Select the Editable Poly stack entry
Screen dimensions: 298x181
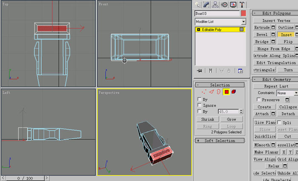pos(220,30)
